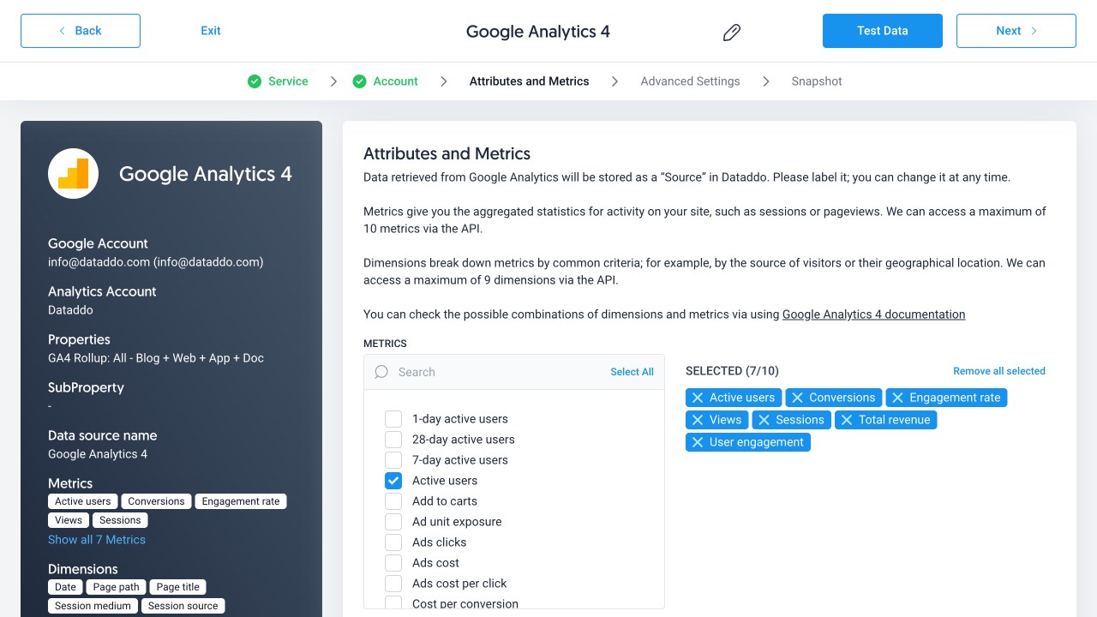Viewport: 1097px width, 617px height.
Task: Remove the User engagement selected tag
Action: pyautogui.click(x=698, y=442)
